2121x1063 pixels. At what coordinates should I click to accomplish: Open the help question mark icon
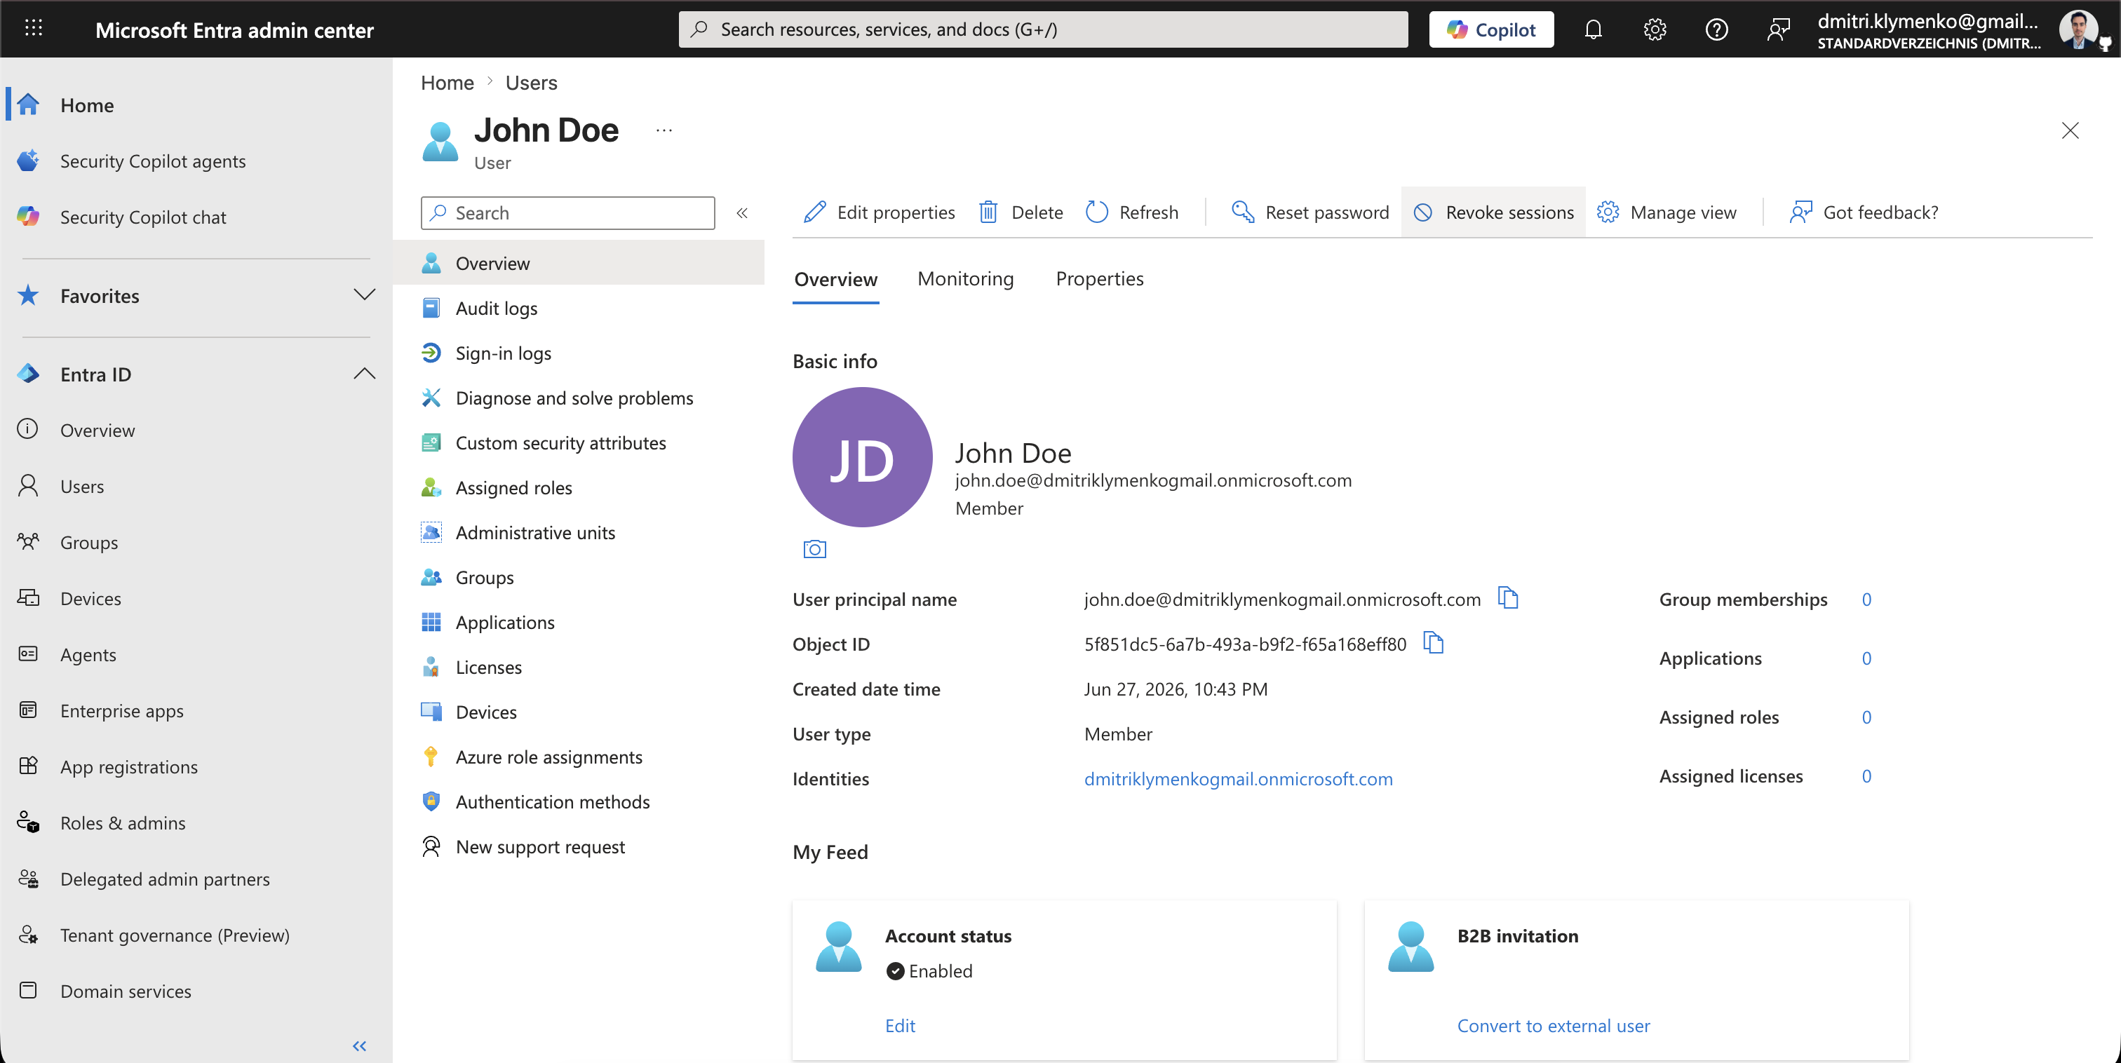coord(1716,29)
